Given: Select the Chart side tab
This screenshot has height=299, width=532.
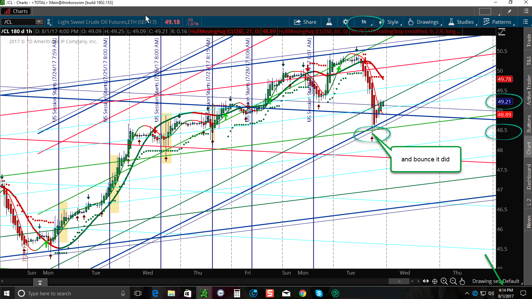Looking at the screenshot, I should [529, 148].
